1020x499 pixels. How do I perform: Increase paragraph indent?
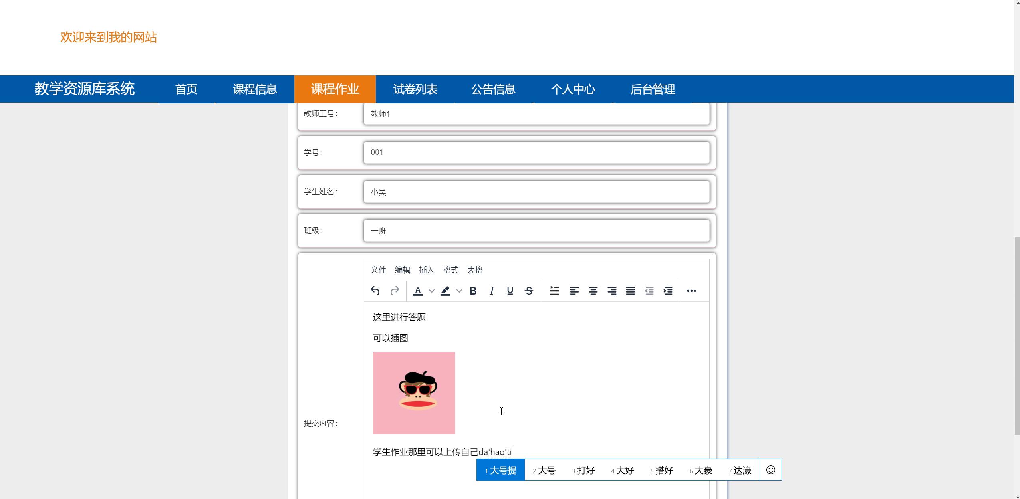click(x=668, y=291)
